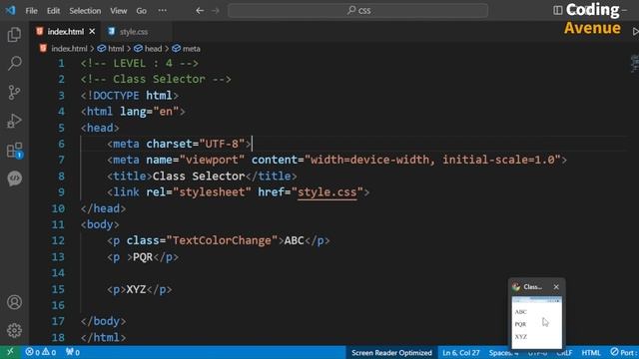Viewport: 639px width, 359px height.
Task: Click the 'Class Selector' title text
Action: point(199,177)
